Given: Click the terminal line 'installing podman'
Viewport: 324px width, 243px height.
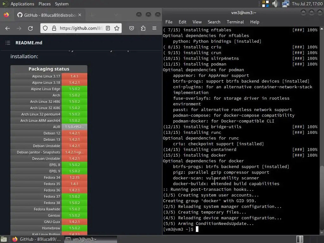Looking at the screenshot, I should [205, 64].
